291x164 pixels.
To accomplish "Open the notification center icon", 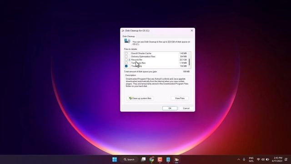I will coord(286,159).
